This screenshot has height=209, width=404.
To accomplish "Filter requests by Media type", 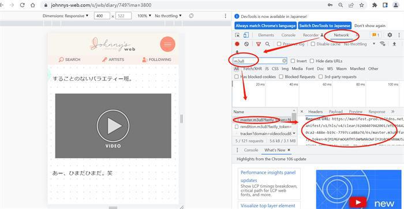I will (x=297, y=69).
